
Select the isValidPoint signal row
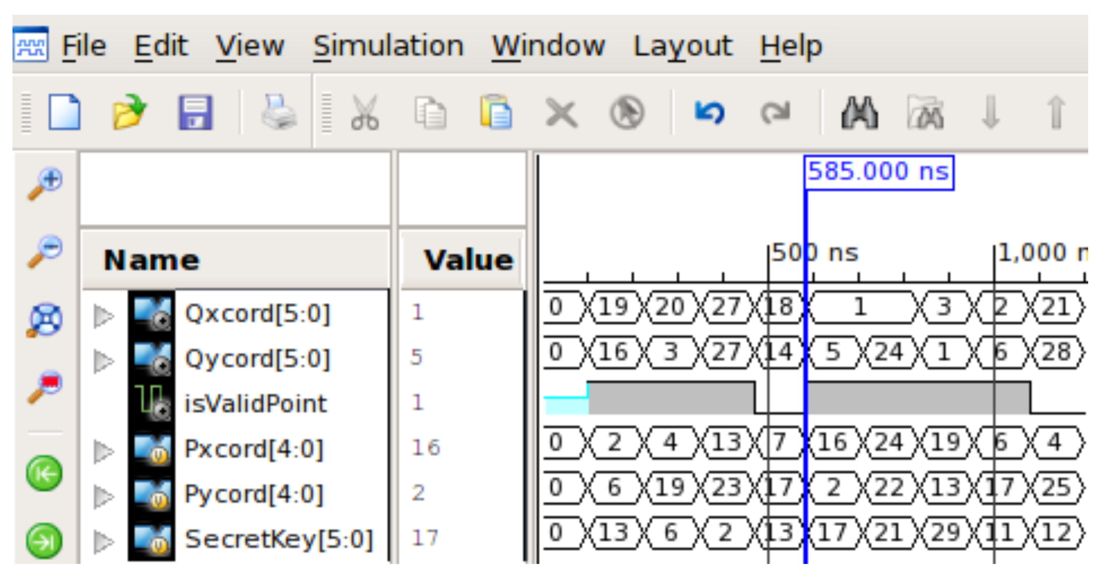(x=255, y=404)
